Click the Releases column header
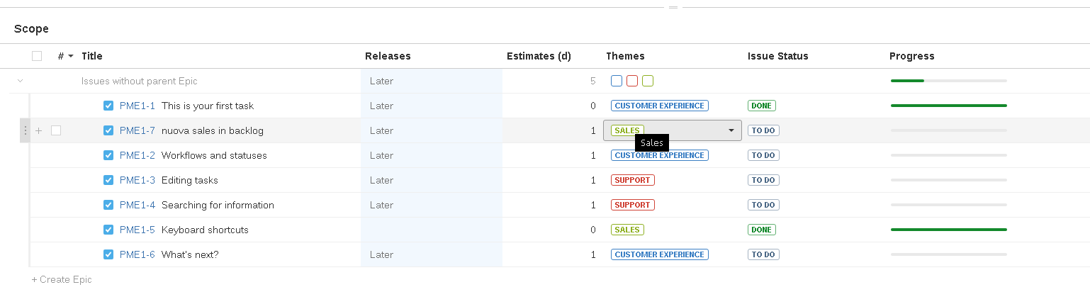1090x292 pixels. click(388, 56)
